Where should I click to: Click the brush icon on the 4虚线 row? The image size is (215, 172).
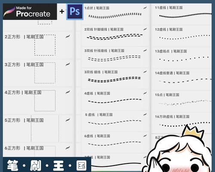(145, 93)
